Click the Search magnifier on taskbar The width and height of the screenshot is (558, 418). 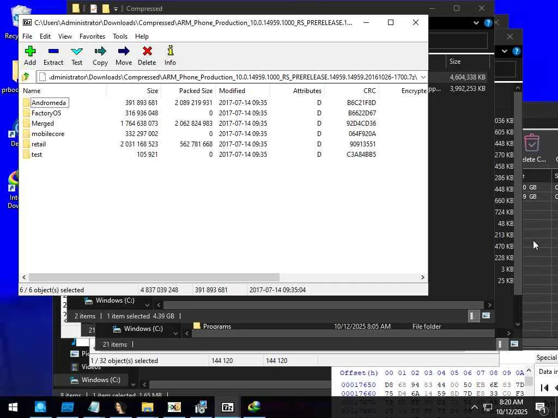(40, 407)
